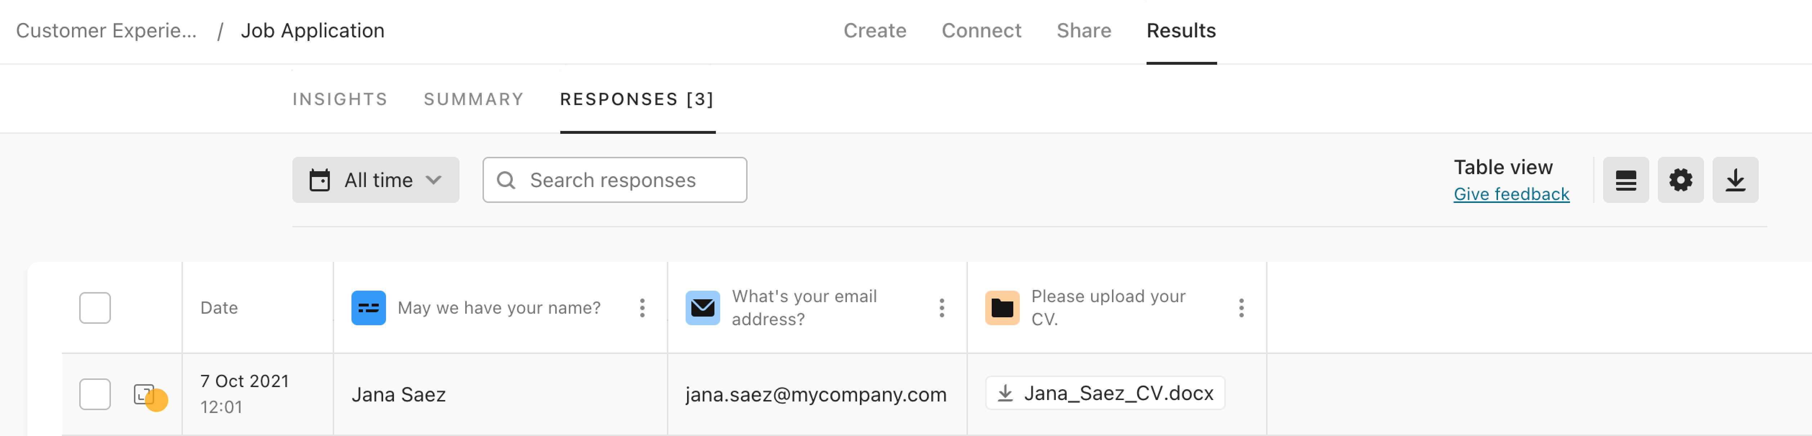Expand Jana Saez's response with the expand icon

pos(144,394)
